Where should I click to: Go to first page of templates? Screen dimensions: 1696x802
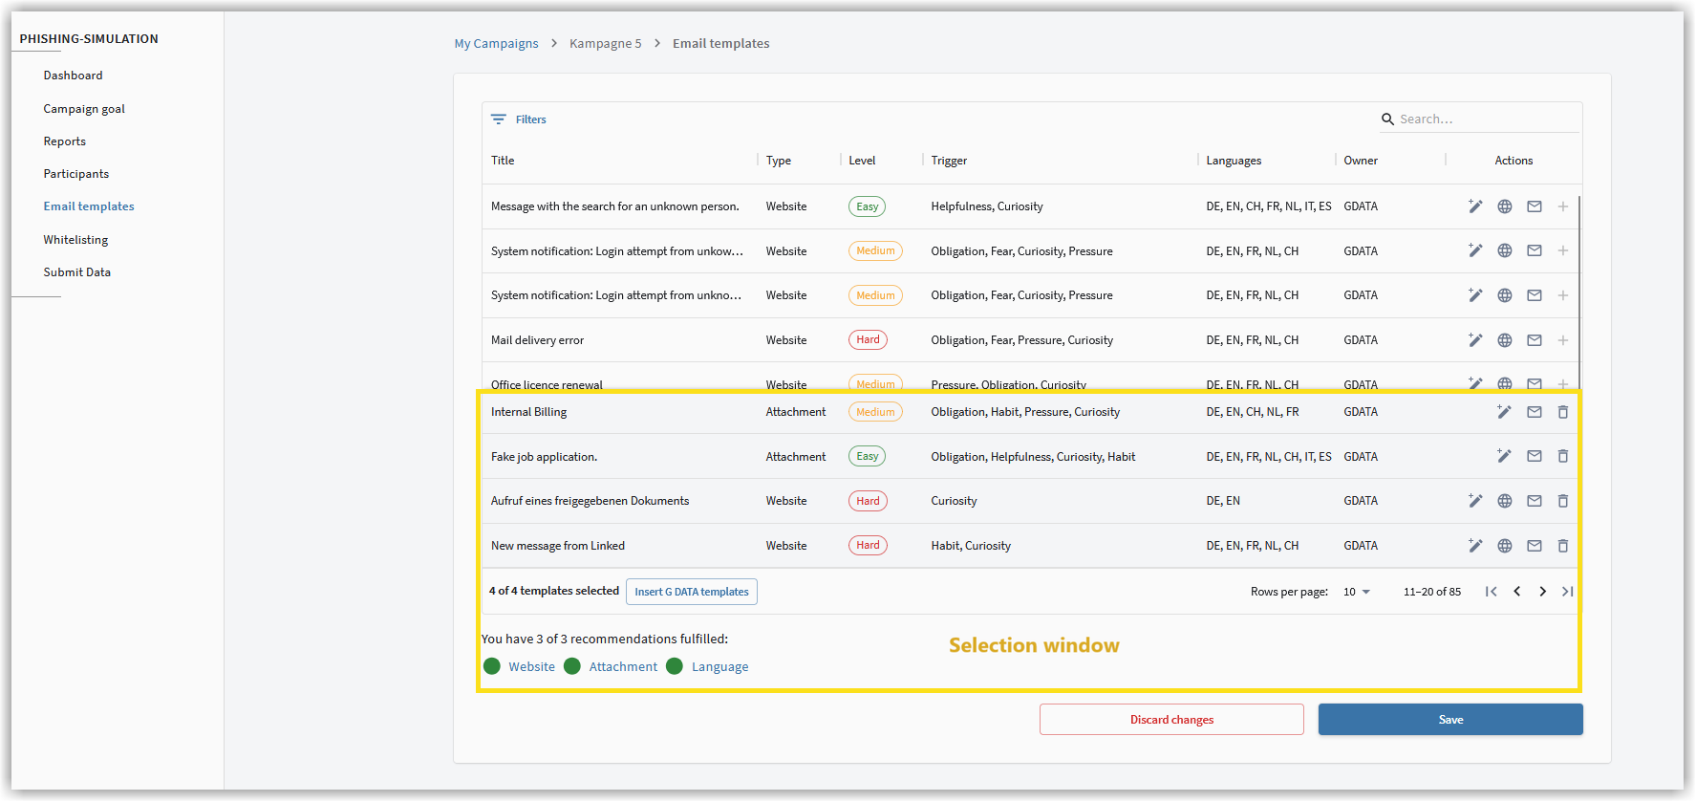tap(1491, 592)
